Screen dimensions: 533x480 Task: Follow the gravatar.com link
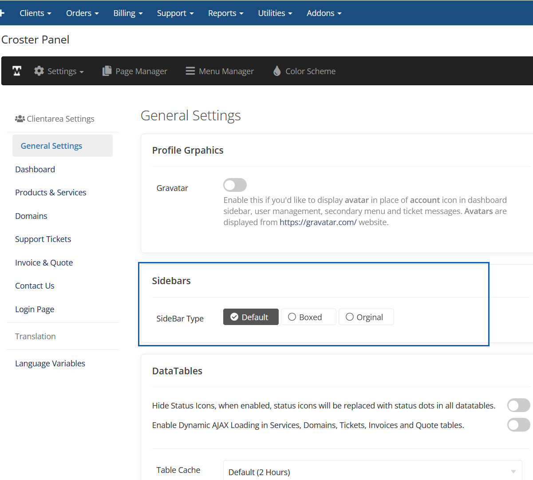[318, 222]
